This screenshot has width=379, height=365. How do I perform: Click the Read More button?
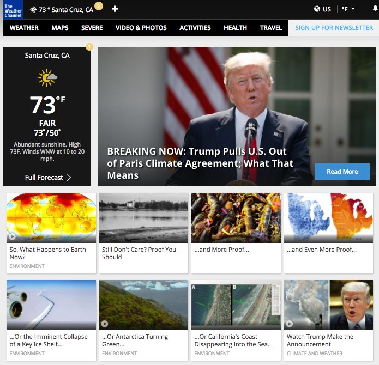coord(342,172)
